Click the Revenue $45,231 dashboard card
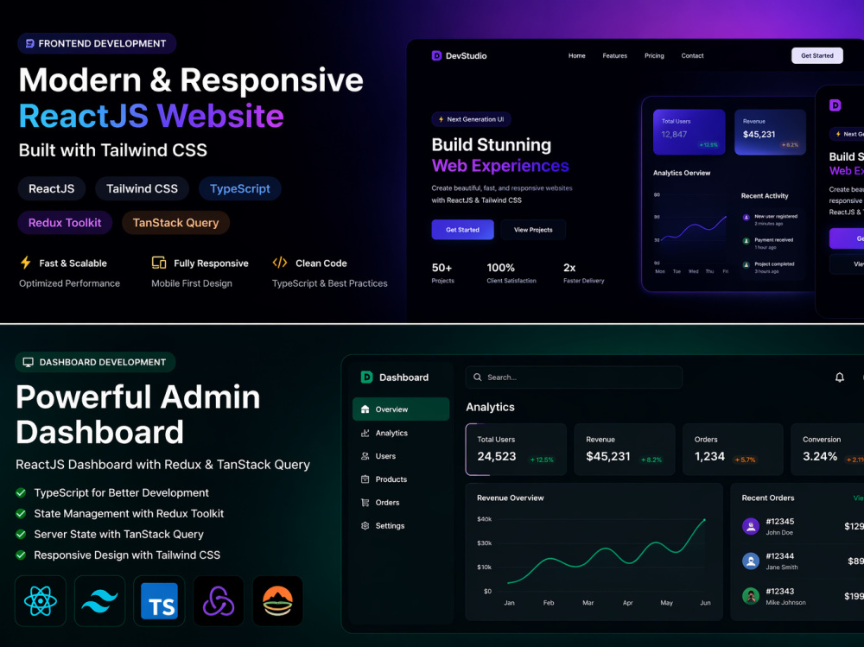 point(625,449)
